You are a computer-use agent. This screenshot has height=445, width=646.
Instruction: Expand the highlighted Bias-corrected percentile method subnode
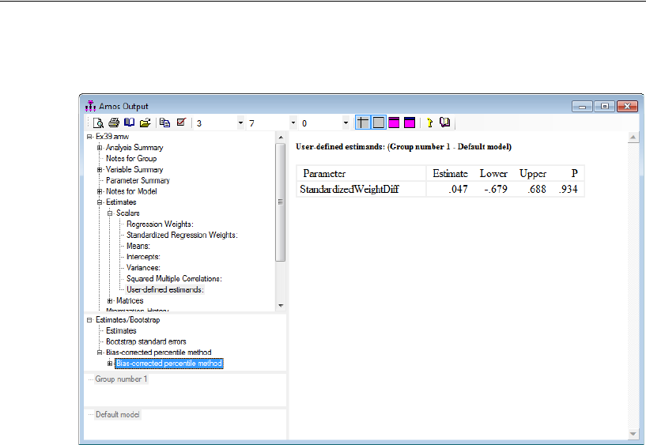pos(110,364)
